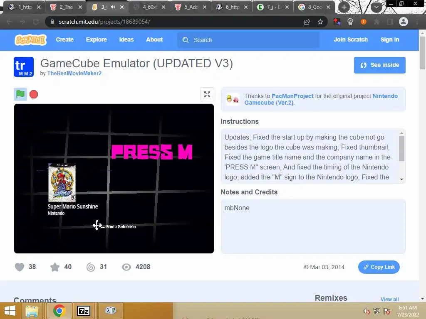Click the views eye icon
Screen dimensions: 426x319
pyautogui.click(x=126, y=267)
